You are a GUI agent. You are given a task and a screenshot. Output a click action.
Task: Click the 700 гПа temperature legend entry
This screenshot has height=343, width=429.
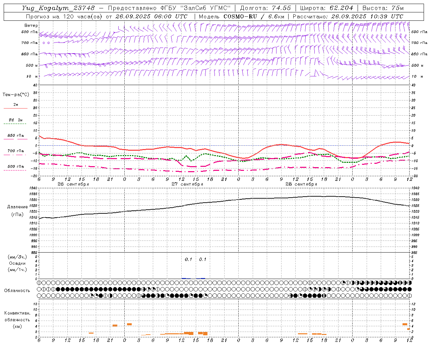coord(15,151)
